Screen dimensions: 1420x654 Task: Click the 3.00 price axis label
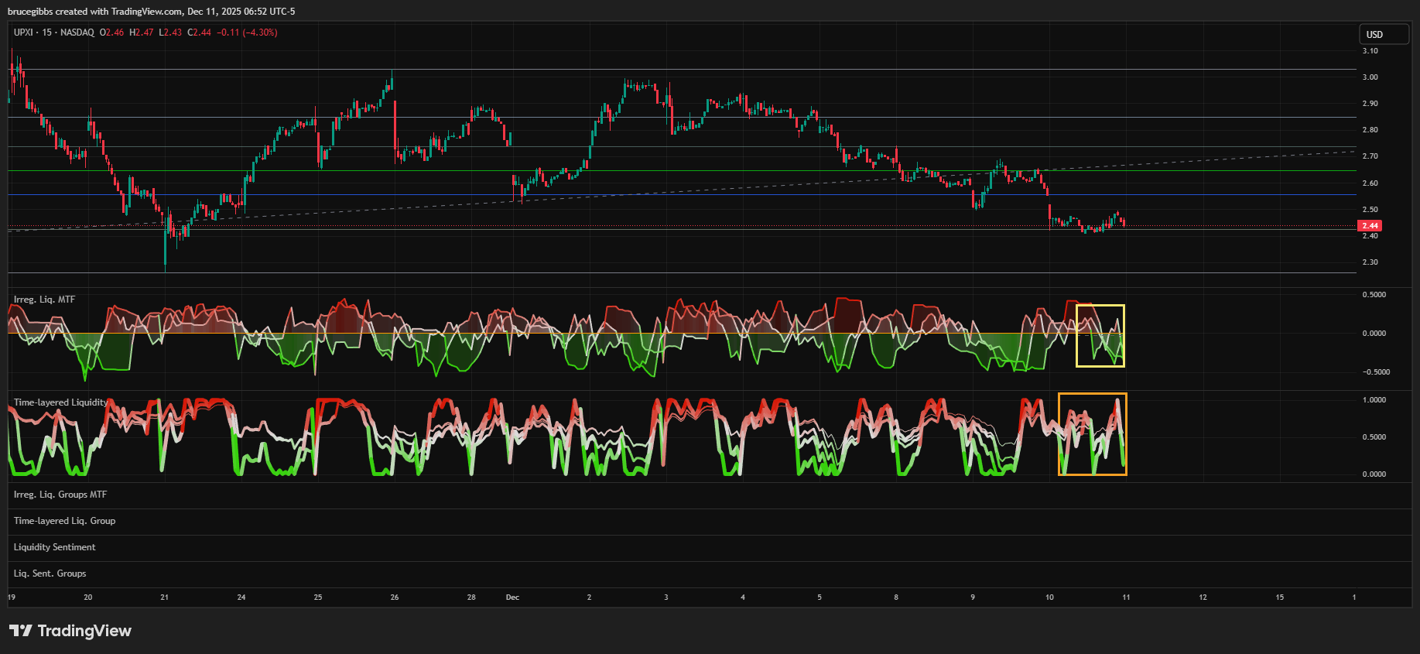[1370, 77]
